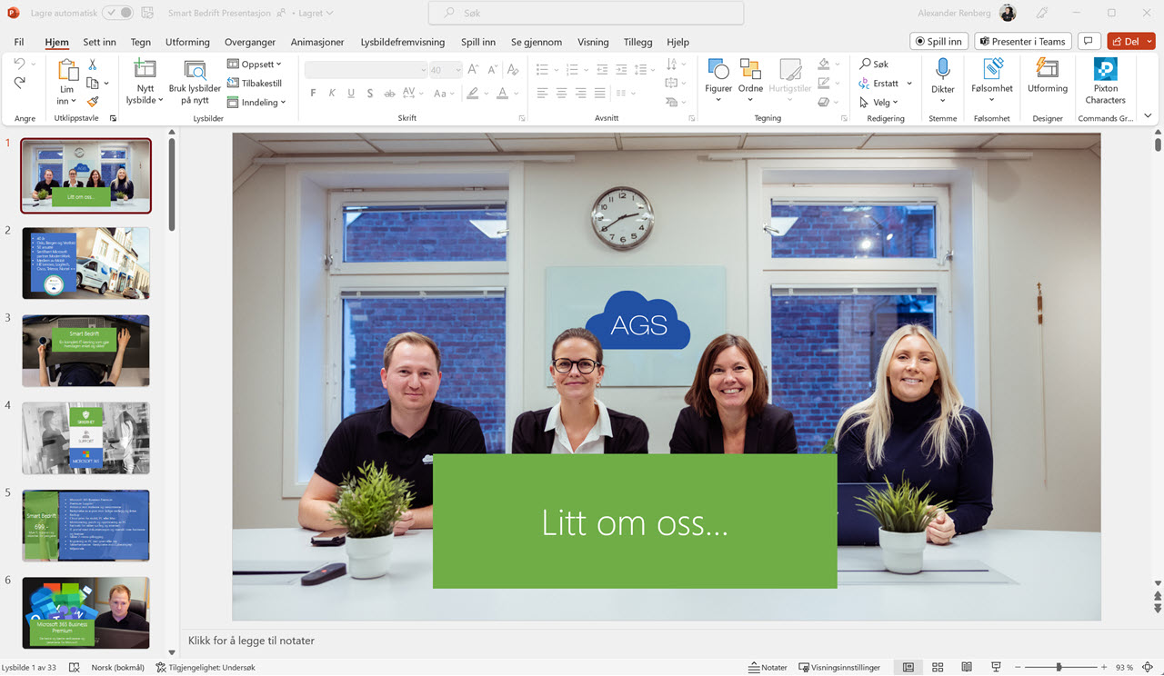Click the Undo (Angre) arrow icon
Viewport: 1164px width, 676px height.
(x=20, y=65)
